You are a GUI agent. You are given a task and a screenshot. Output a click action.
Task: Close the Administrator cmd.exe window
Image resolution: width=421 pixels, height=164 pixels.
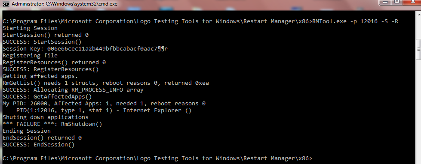point(412,2)
